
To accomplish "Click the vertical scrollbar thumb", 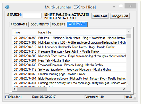I will (x=128, y=36).
